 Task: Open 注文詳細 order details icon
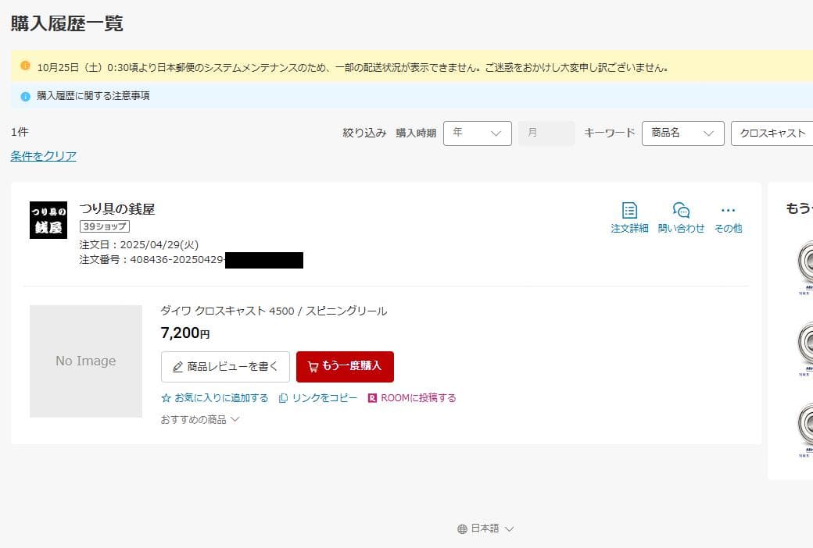629,211
